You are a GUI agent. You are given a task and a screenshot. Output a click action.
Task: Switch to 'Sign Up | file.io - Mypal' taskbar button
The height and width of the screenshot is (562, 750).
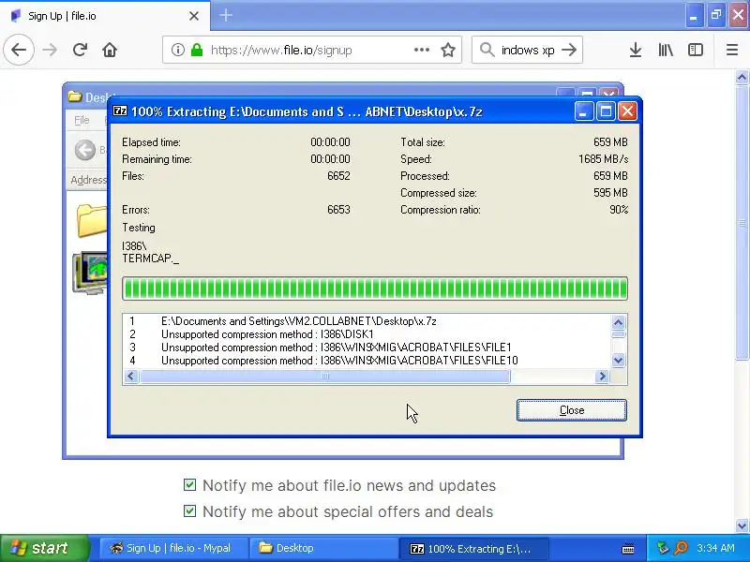pyautogui.click(x=172, y=548)
